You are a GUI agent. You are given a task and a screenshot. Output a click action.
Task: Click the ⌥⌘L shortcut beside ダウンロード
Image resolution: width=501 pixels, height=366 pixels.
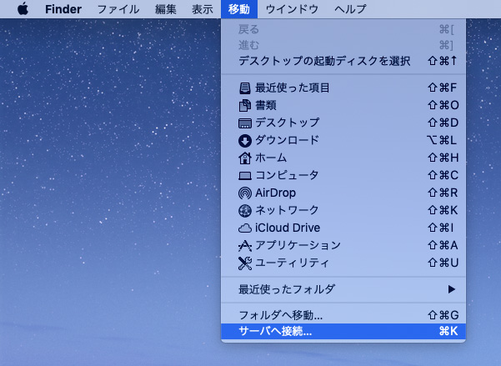point(442,140)
